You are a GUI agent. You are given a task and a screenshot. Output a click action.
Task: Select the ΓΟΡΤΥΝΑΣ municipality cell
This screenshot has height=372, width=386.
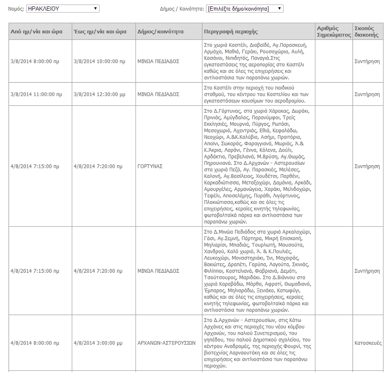click(x=150, y=166)
